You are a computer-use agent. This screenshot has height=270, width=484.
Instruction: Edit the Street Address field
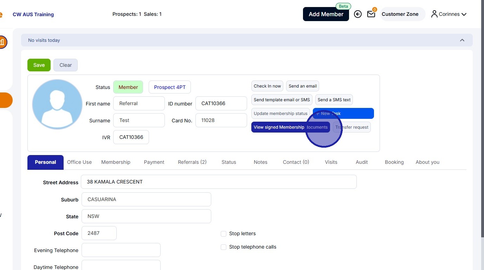click(x=219, y=182)
